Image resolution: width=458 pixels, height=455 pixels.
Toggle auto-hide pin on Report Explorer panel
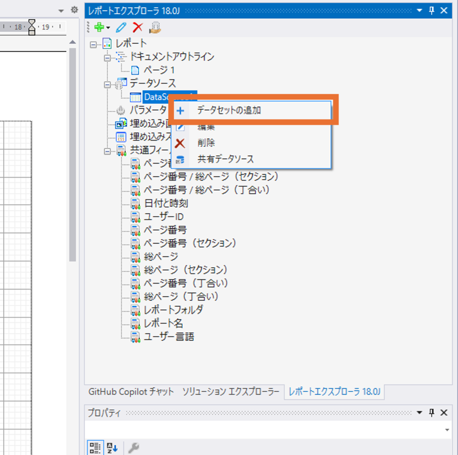click(x=432, y=10)
